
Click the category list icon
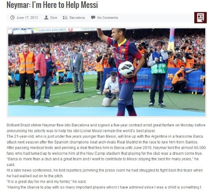(65, 18)
